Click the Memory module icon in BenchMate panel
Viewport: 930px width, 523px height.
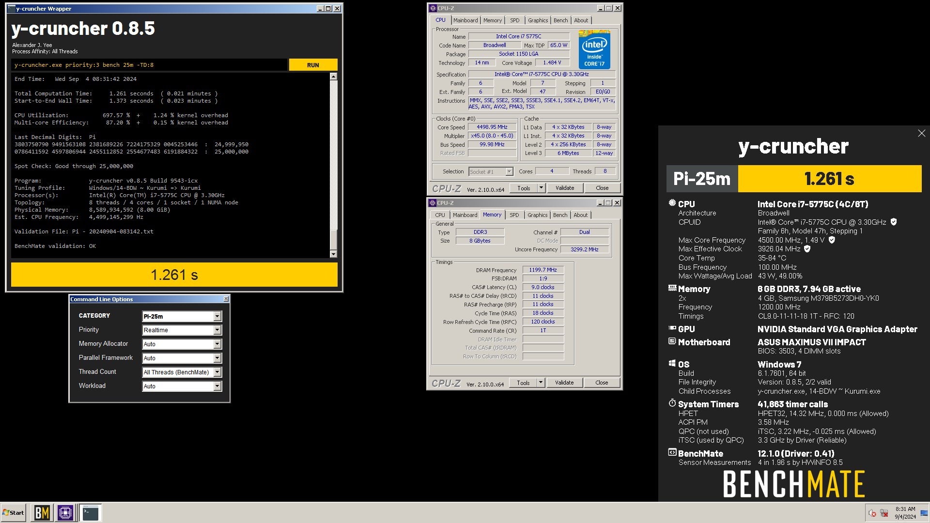coord(672,288)
